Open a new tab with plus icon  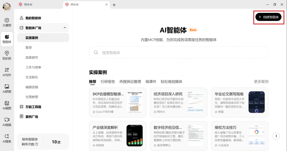click(x=114, y=5)
